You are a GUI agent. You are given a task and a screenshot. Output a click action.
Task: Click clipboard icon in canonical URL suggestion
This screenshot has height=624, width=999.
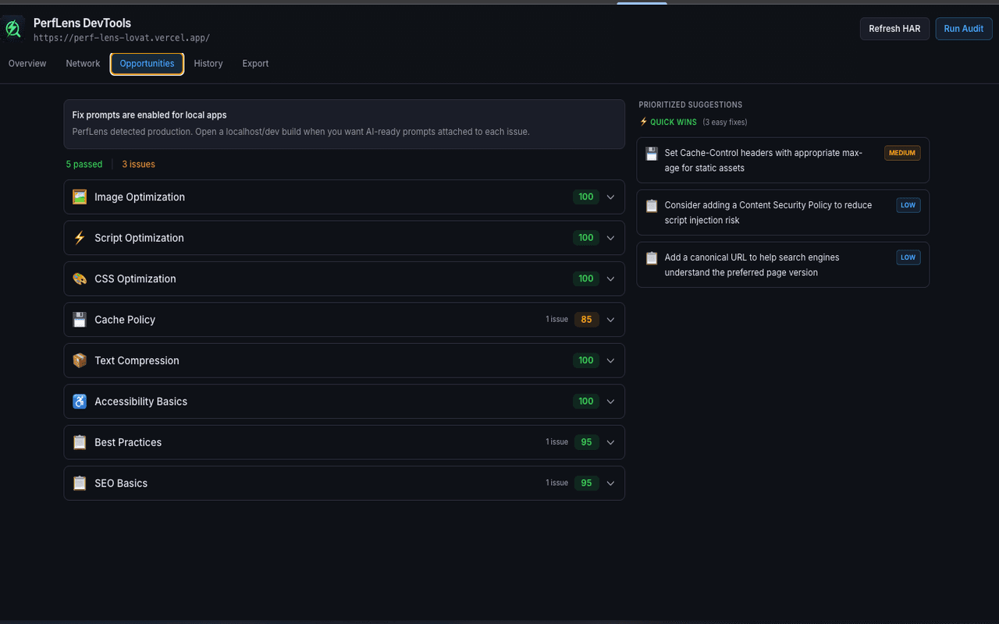point(652,258)
